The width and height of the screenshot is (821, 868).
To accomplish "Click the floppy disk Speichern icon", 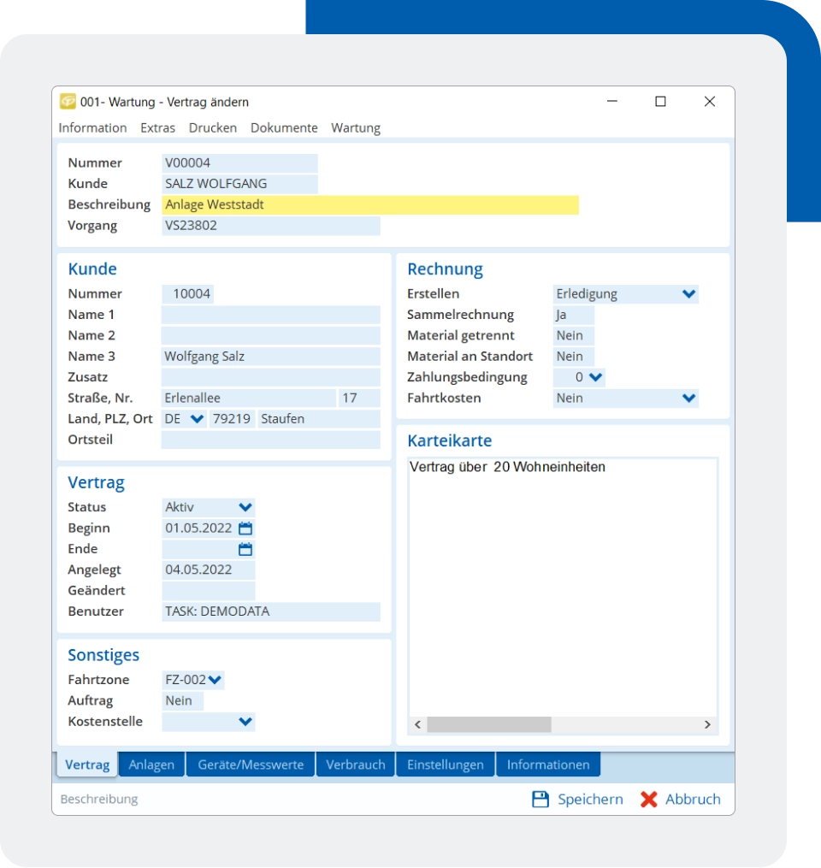I will coord(540,800).
